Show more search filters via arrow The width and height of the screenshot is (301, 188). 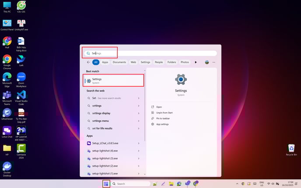point(196,62)
